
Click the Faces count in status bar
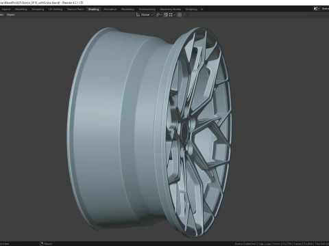click(x=303, y=244)
